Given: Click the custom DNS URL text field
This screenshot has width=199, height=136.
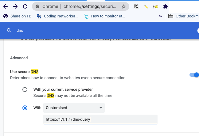Looking at the screenshot, I should coord(100,119).
